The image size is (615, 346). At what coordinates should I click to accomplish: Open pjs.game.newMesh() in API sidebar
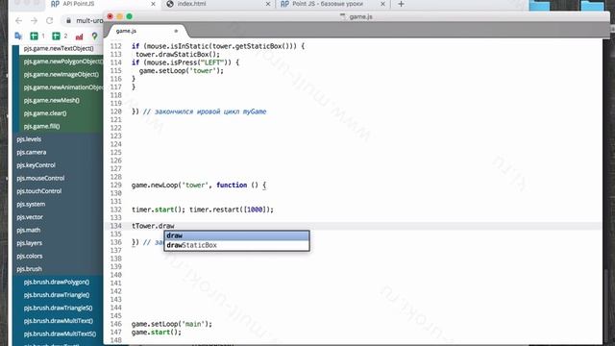[51, 100]
